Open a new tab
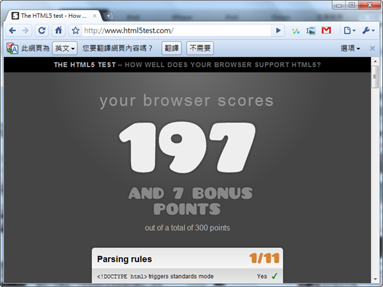 [109, 16]
